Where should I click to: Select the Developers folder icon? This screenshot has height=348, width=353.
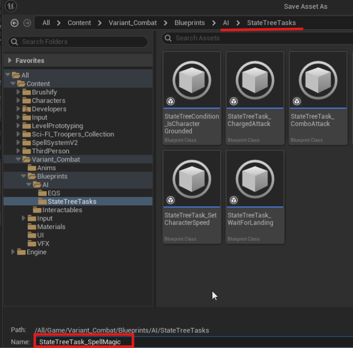(x=27, y=109)
